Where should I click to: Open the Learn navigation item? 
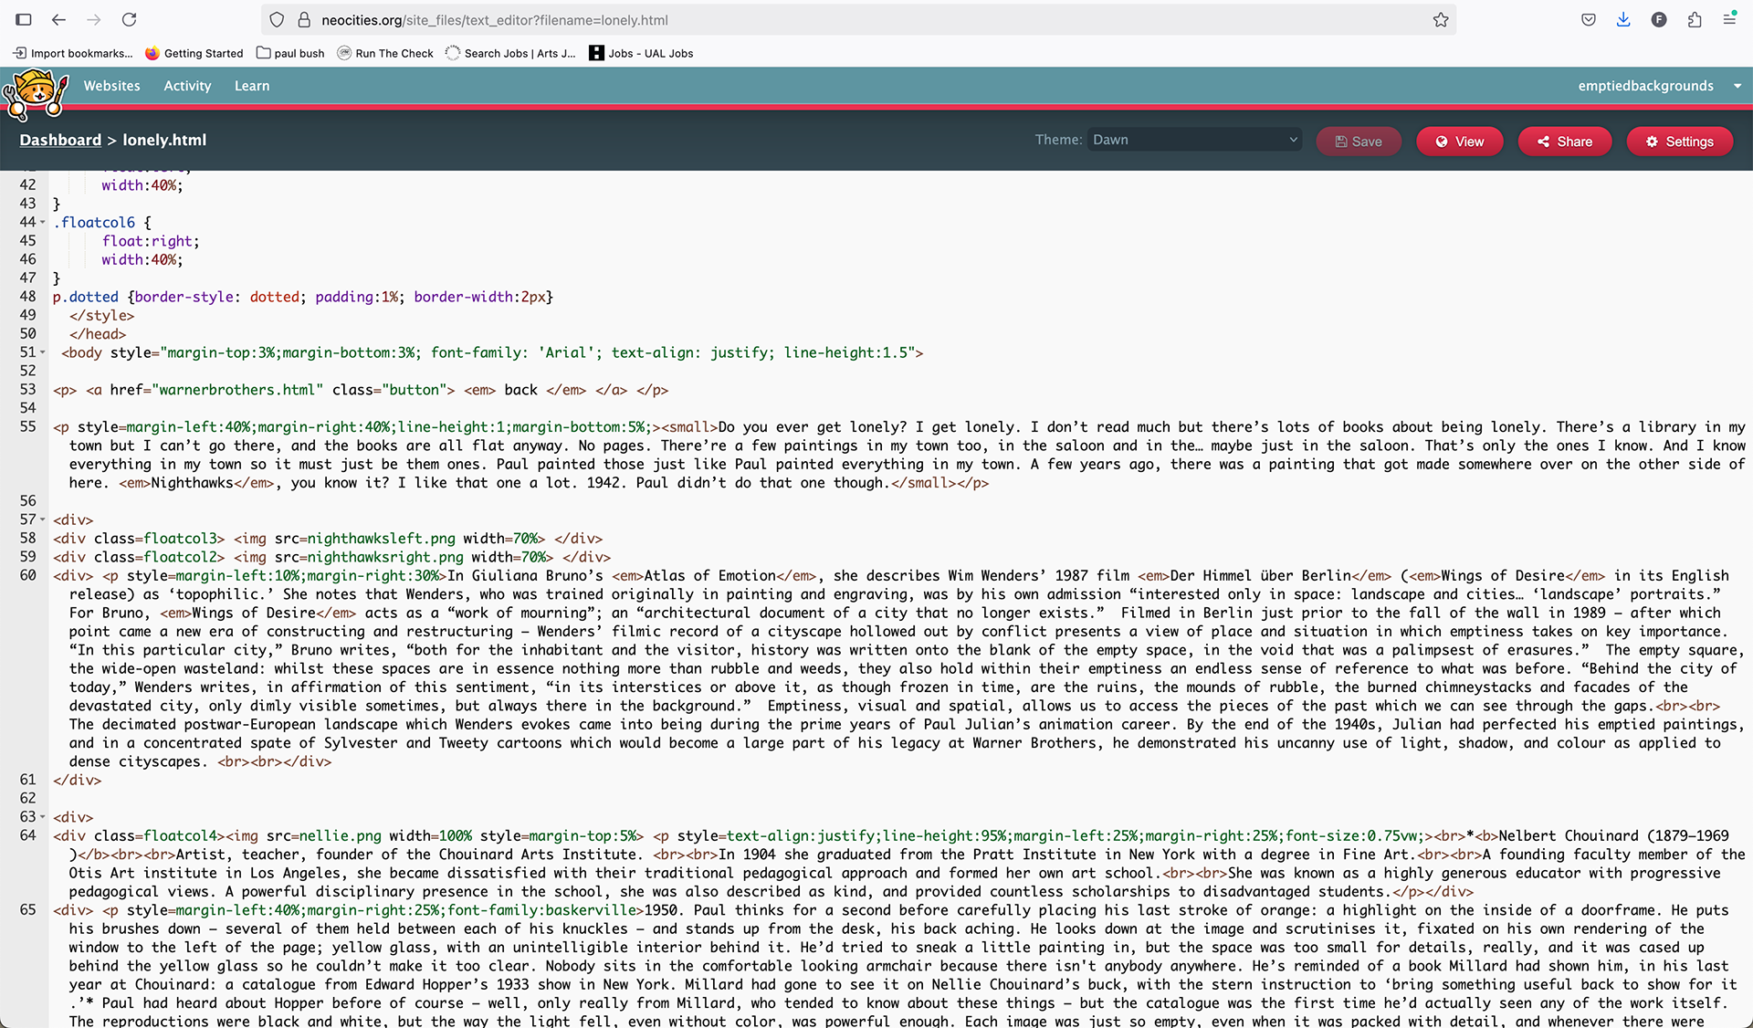click(x=252, y=86)
